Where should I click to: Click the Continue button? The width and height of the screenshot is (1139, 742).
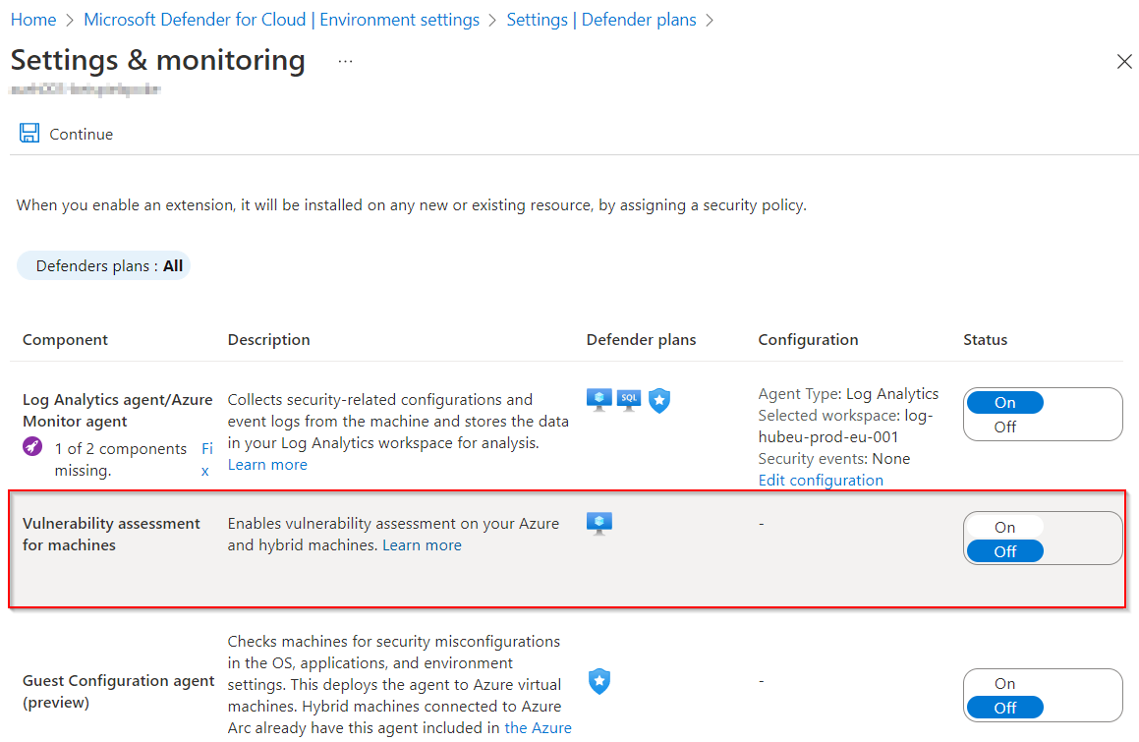[x=81, y=133]
